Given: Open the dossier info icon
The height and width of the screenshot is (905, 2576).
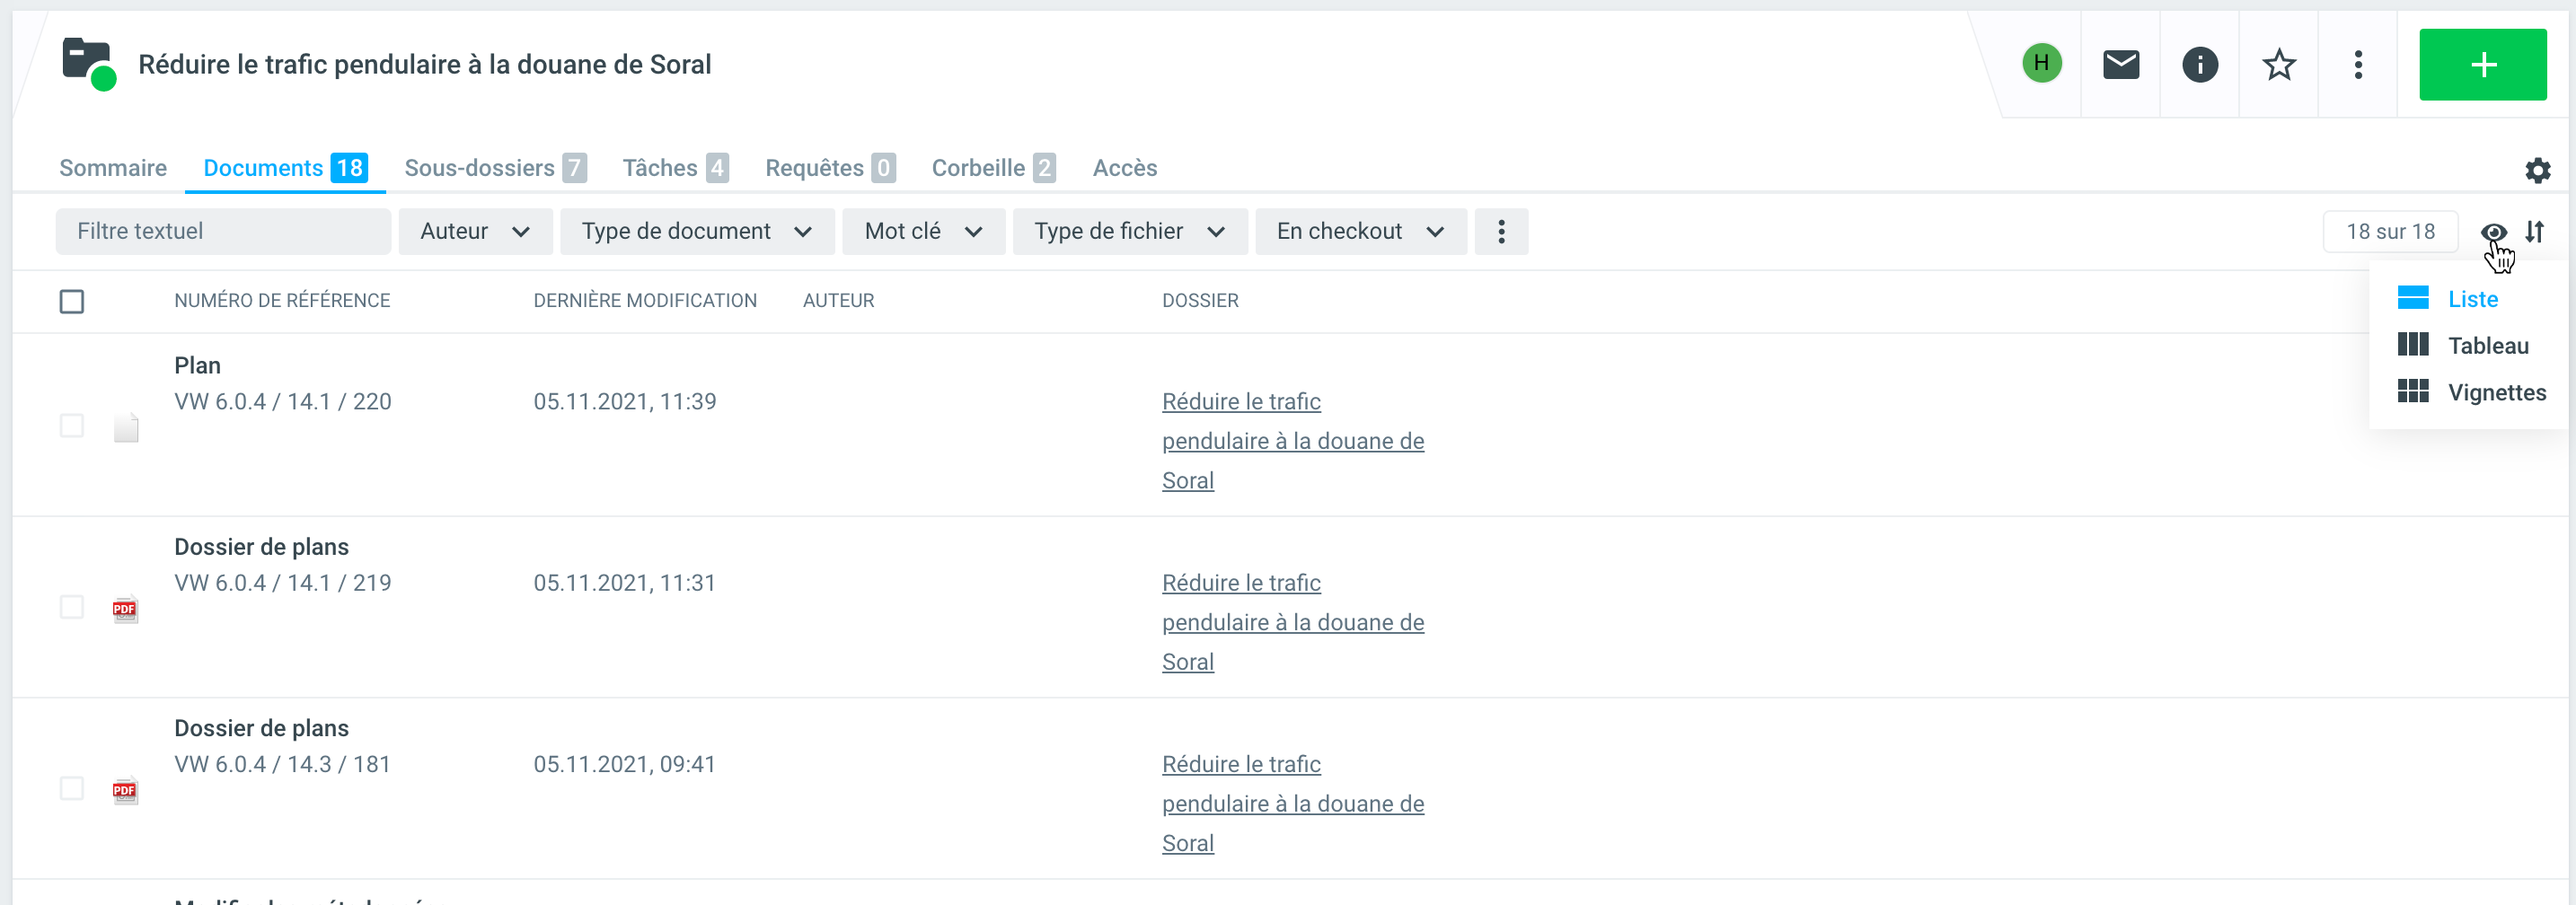Looking at the screenshot, I should [2199, 65].
